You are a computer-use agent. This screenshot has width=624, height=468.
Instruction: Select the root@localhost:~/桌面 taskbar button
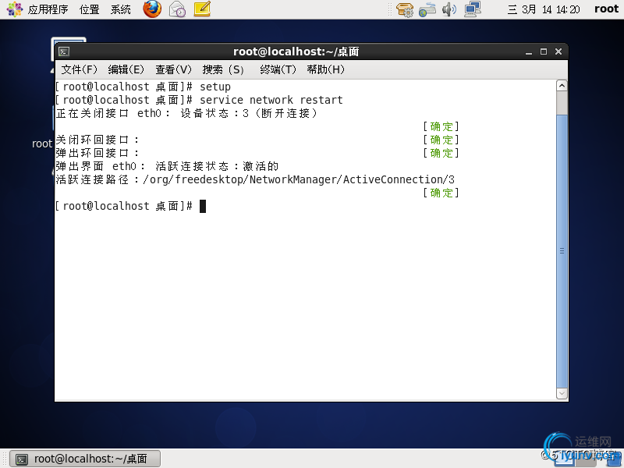point(85,459)
